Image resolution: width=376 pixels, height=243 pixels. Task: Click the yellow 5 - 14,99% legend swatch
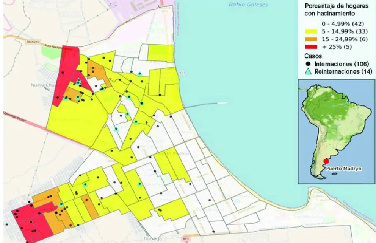point(311,31)
